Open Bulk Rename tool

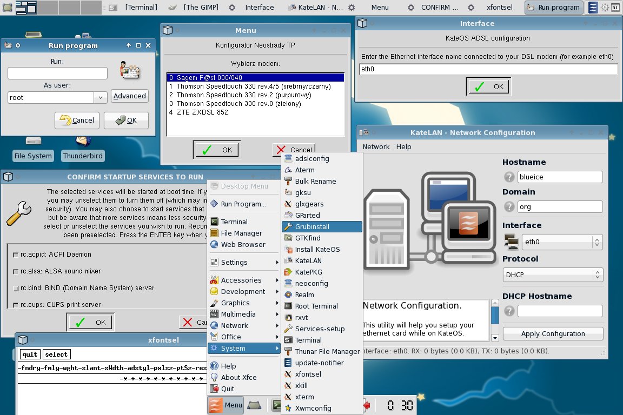[x=322, y=181]
